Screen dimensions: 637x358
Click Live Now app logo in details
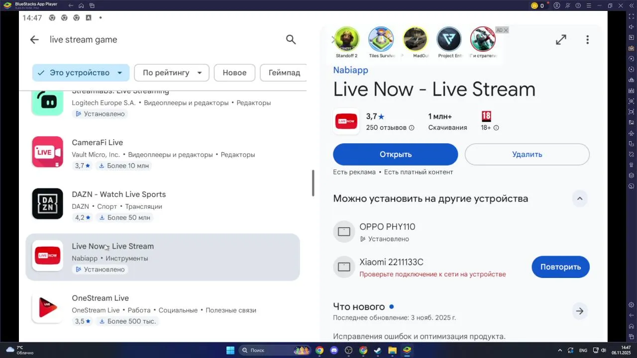pos(346,121)
